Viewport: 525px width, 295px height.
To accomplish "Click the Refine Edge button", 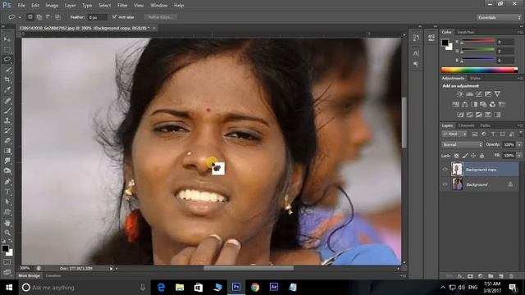I will click(161, 16).
